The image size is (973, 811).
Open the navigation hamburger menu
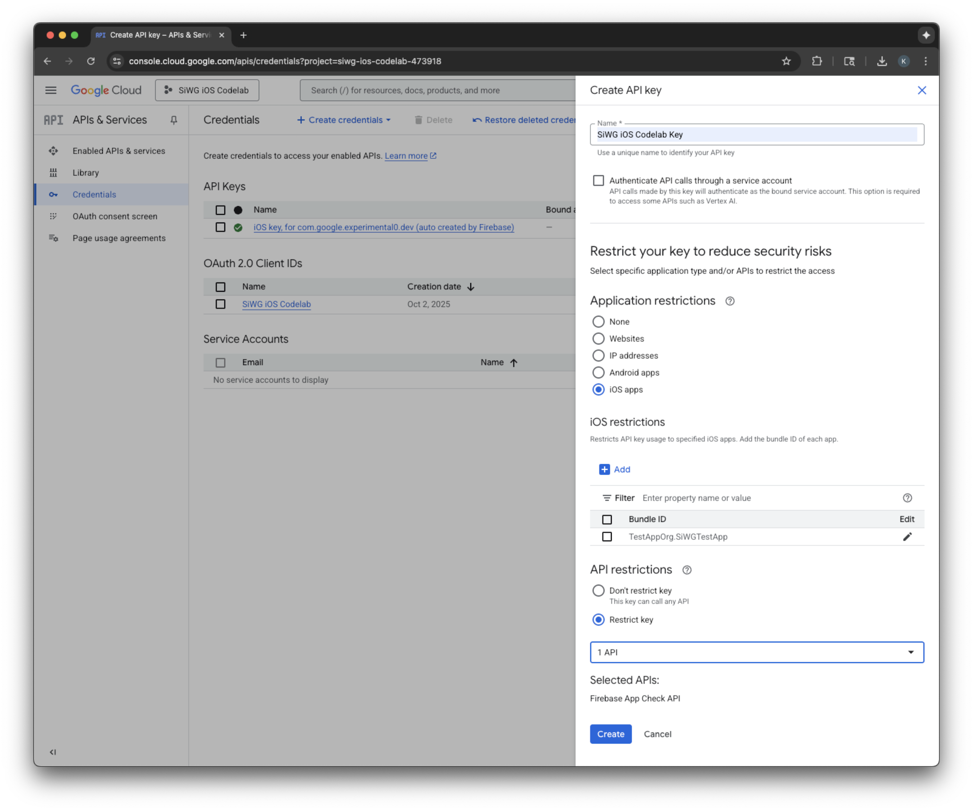tap(51, 90)
